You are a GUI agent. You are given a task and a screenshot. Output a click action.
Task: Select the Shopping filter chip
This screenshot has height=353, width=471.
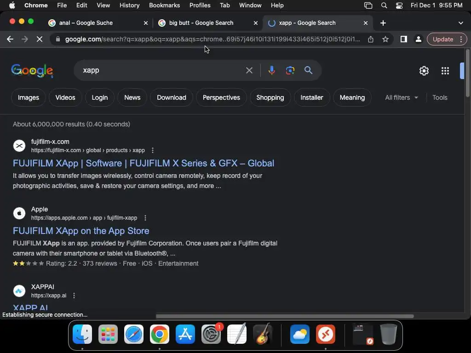pyautogui.click(x=270, y=98)
